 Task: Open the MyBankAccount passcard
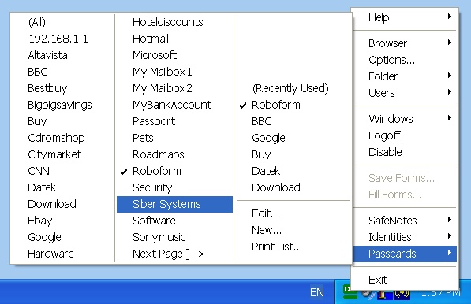coord(174,105)
